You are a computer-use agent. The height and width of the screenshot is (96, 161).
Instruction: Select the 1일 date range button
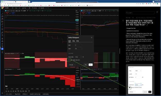[x=6, y=91]
